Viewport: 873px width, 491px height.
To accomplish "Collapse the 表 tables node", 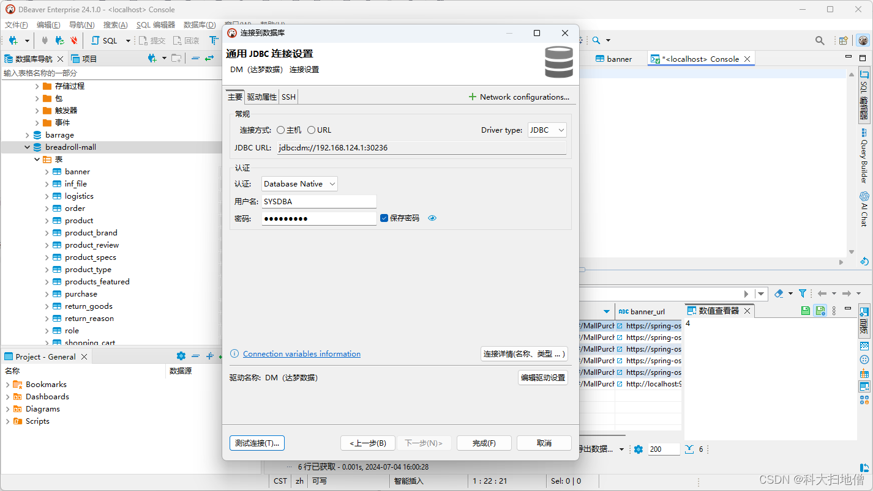I will click(37, 160).
